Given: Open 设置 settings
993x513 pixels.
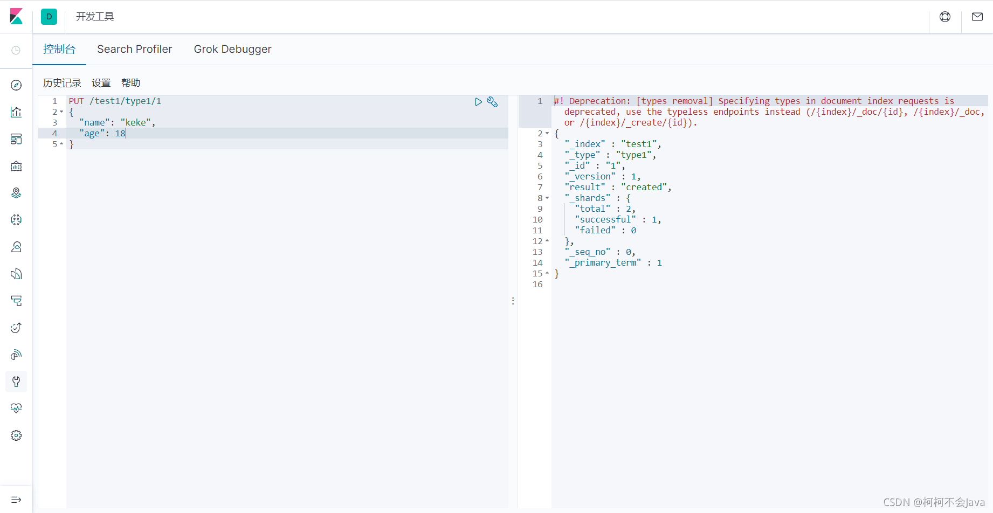Looking at the screenshot, I should coord(101,82).
